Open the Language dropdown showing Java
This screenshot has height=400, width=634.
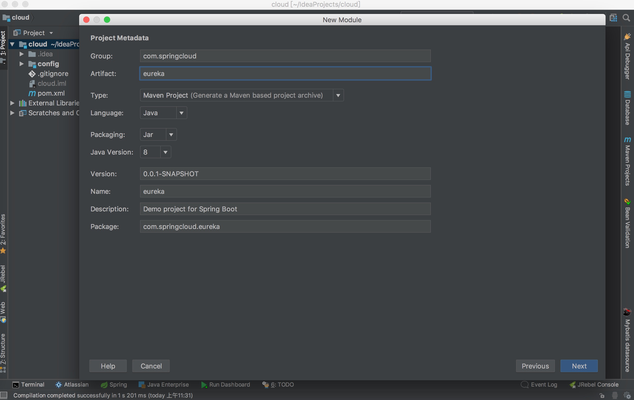click(x=181, y=113)
